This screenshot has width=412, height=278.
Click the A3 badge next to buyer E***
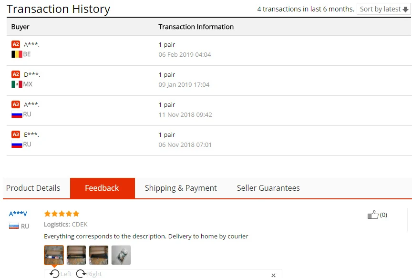click(16, 134)
